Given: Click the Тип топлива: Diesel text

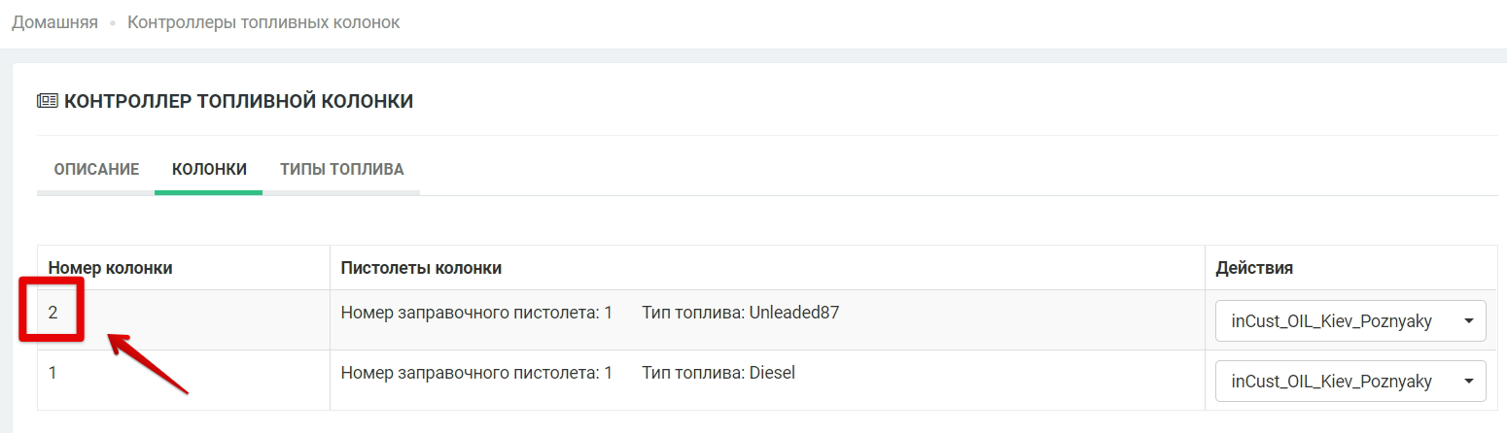Looking at the screenshot, I should tap(718, 372).
